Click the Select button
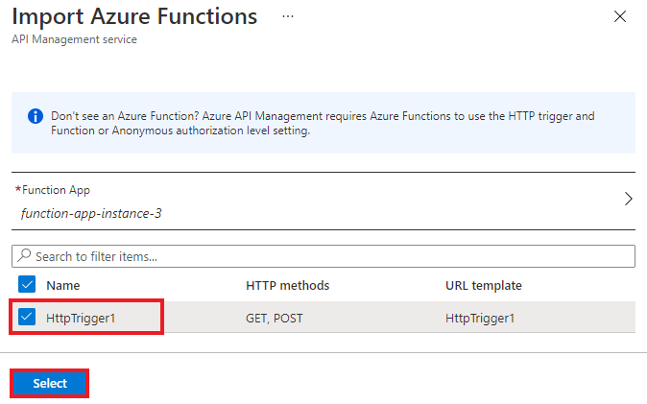 point(50,383)
